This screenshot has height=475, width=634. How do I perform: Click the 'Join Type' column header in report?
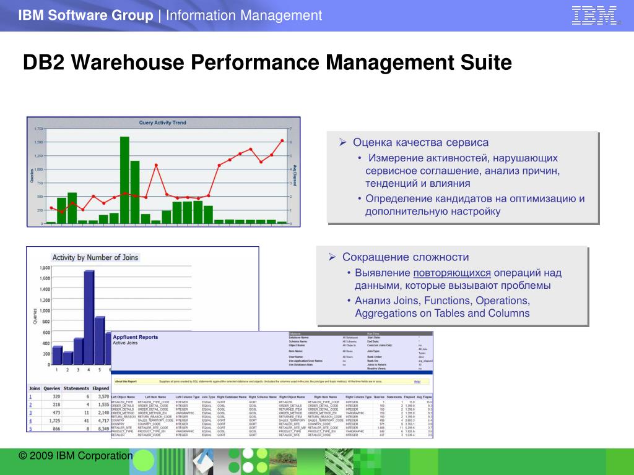pyautogui.click(x=208, y=397)
